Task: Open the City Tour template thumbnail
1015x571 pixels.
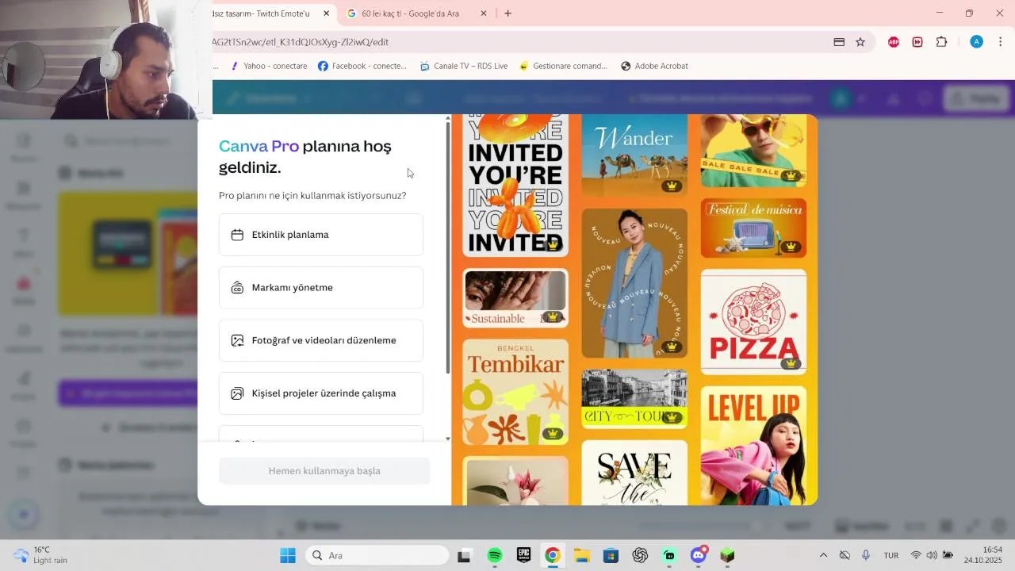Action: click(x=634, y=399)
